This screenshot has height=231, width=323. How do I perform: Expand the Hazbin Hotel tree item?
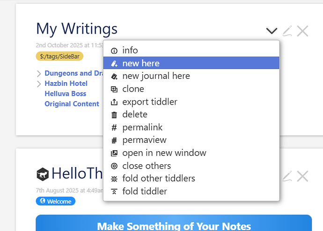(39, 84)
